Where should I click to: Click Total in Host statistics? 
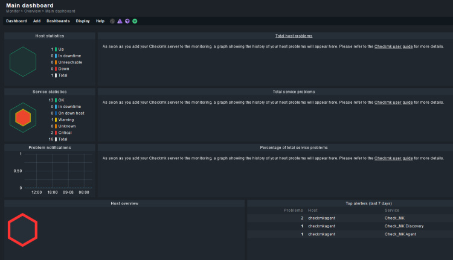click(x=63, y=75)
